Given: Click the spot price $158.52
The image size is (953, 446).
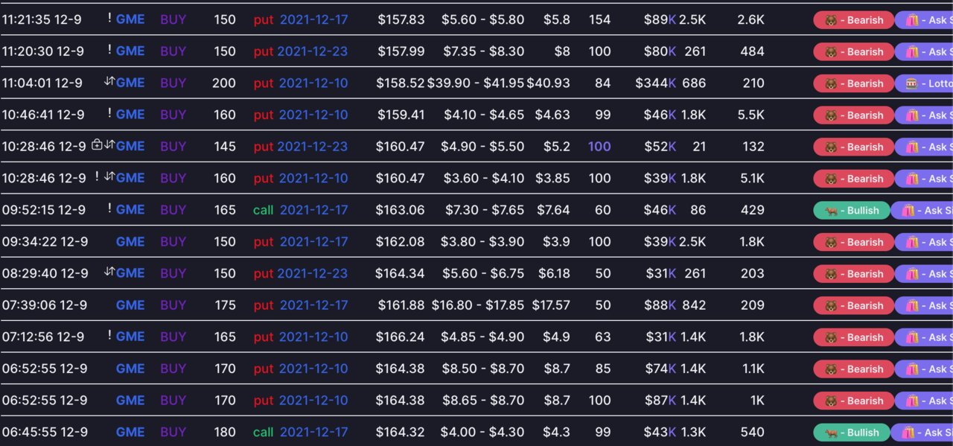Looking at the screenshot, I should (401, 83).
